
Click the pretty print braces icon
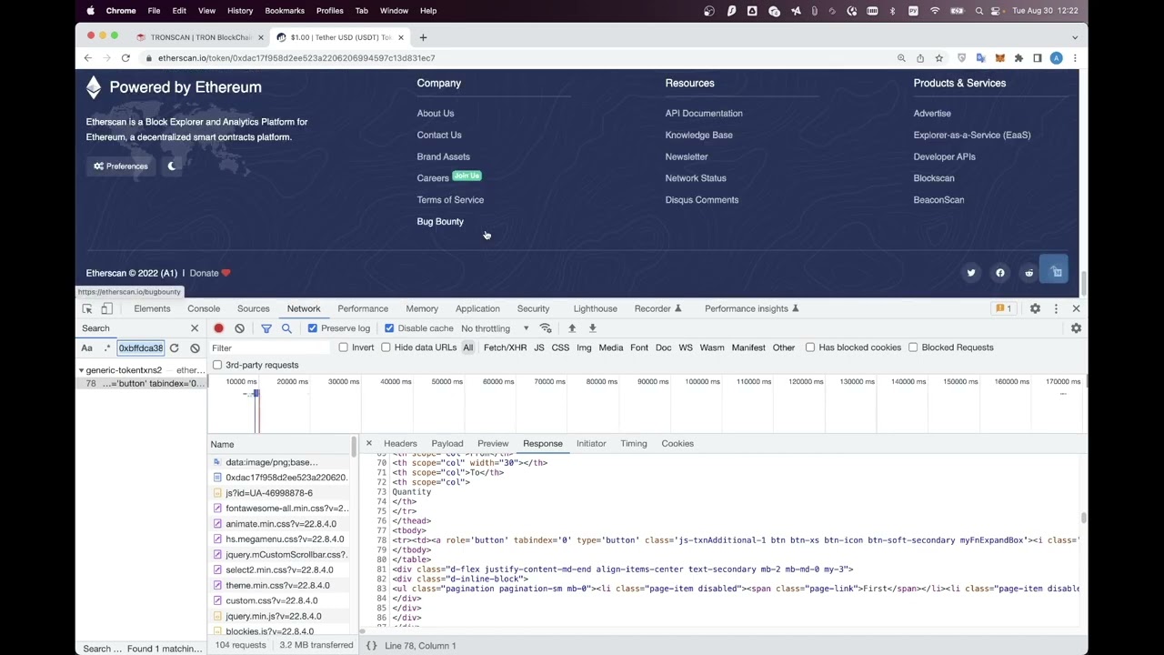[x=371, y=646]
